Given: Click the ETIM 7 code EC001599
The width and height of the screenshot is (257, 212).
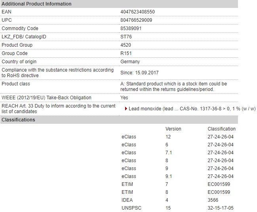Looking at the screenshot, I should click(219, 184).
